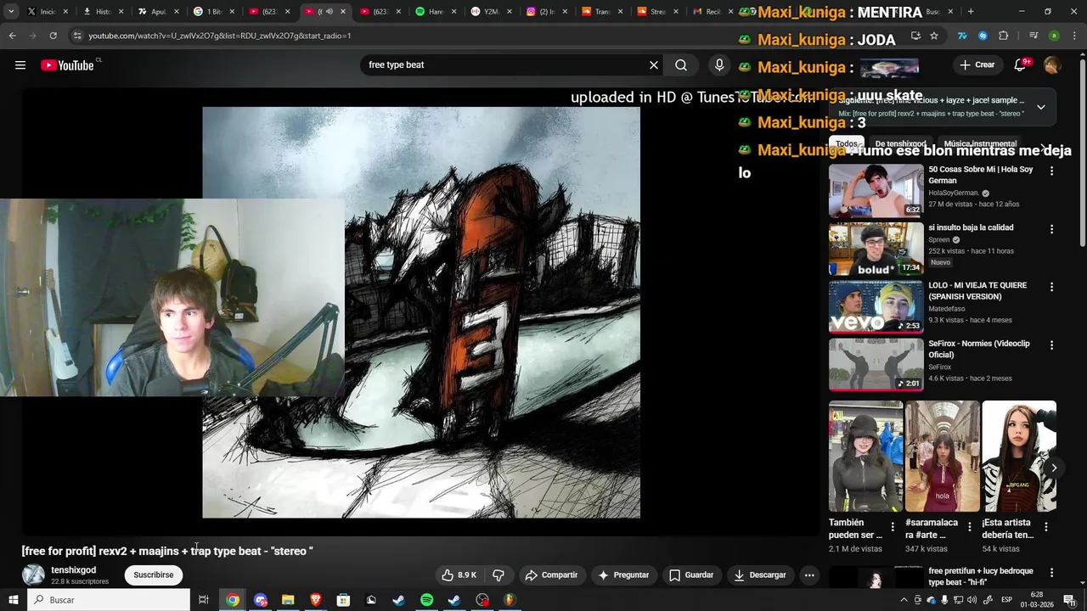The image size is (1087, 611).
Task: Go back with browser back arrow
Action: 12,36
